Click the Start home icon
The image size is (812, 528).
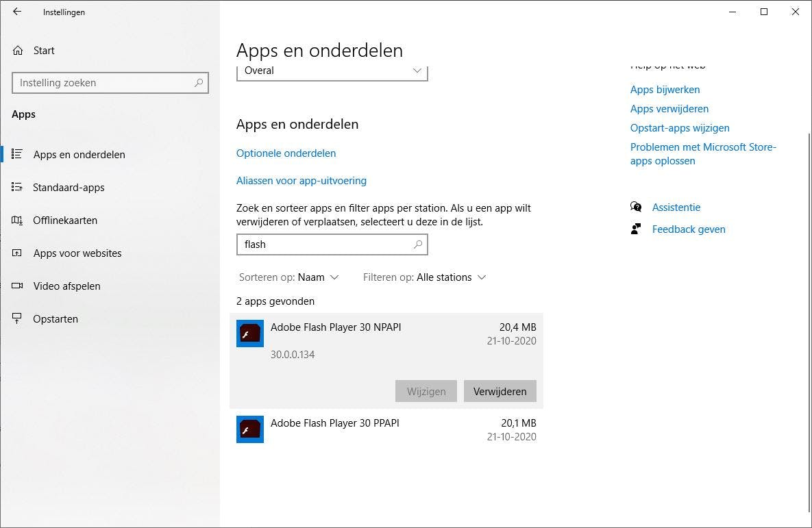(18, 50)
